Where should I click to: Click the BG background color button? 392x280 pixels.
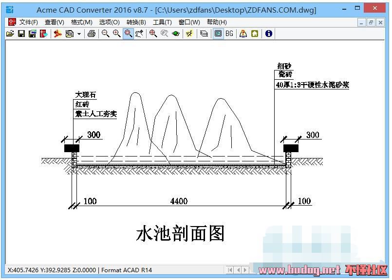[229, 34]
